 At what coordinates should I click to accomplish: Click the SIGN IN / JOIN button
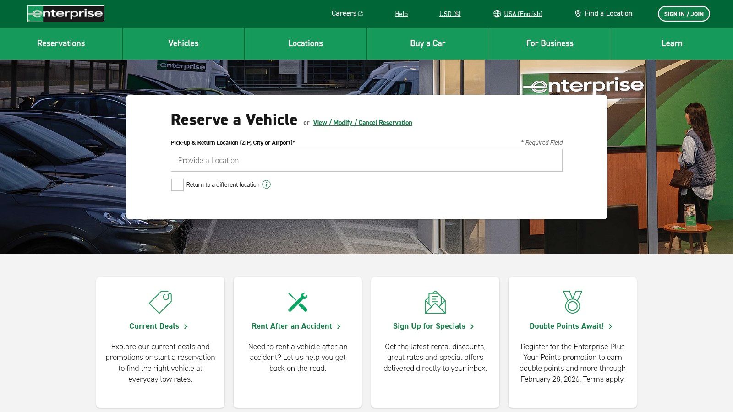(x=684, y=14)
